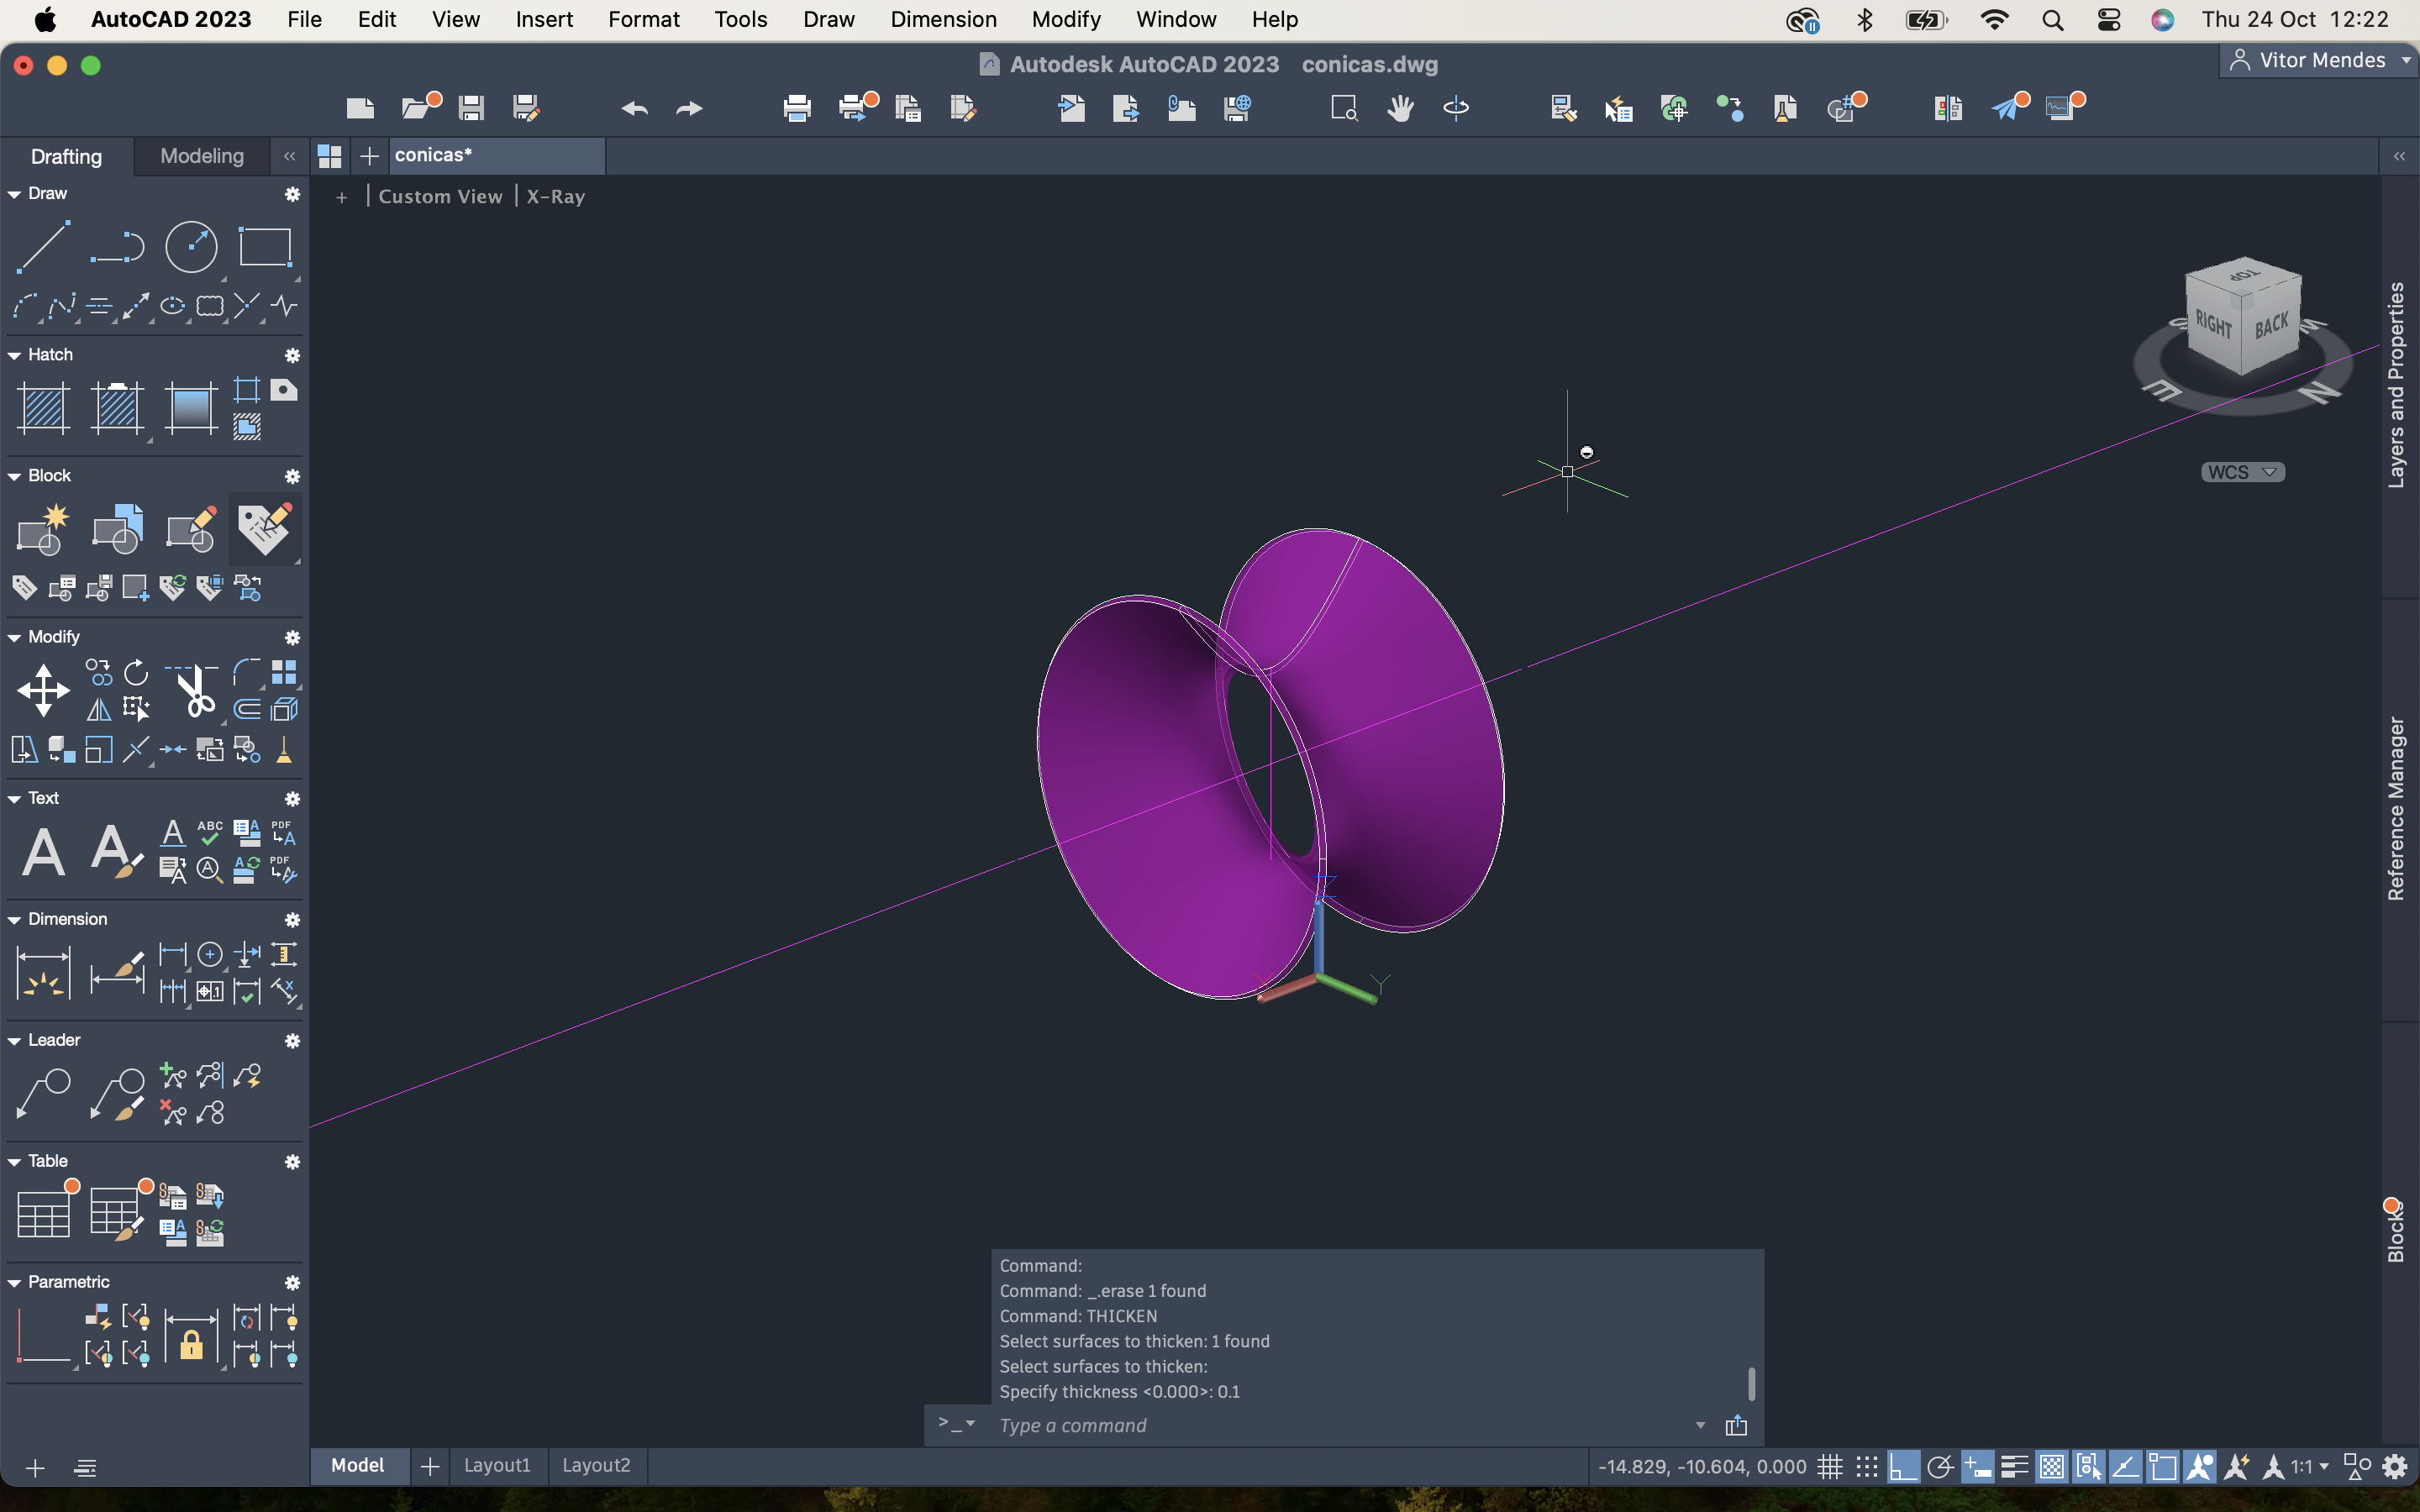Activate the Pan hand tool
The width and height of the screenshot is (2420, 1512).
click(1400, 108)
